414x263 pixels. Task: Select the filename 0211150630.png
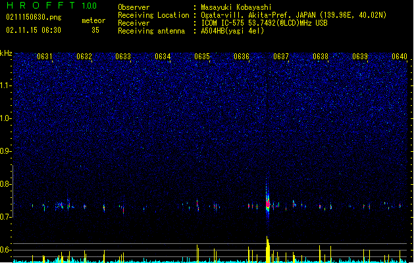pos(34,17)
